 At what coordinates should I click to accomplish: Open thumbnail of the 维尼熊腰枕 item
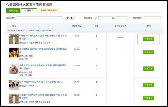[x=14, y=53]
